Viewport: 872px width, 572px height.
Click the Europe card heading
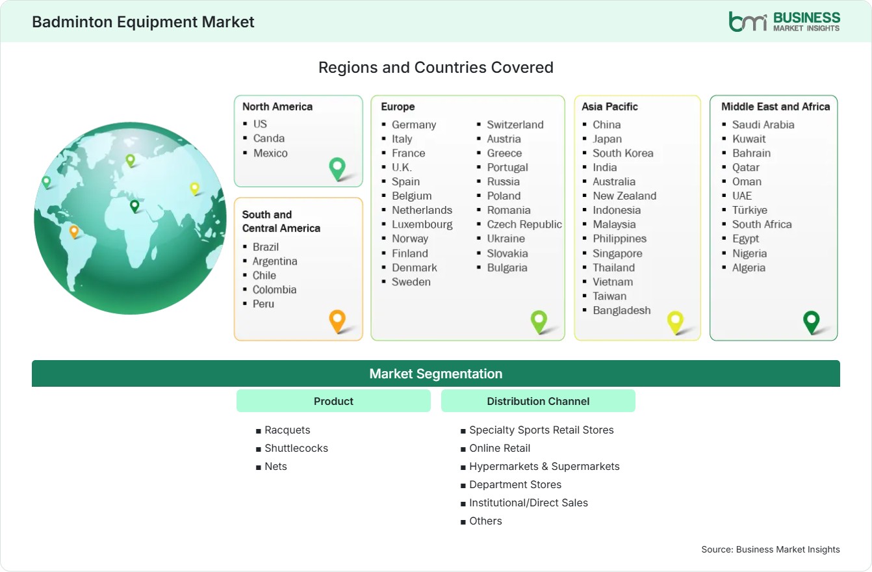pyautogui.click(x=398, y=107)
